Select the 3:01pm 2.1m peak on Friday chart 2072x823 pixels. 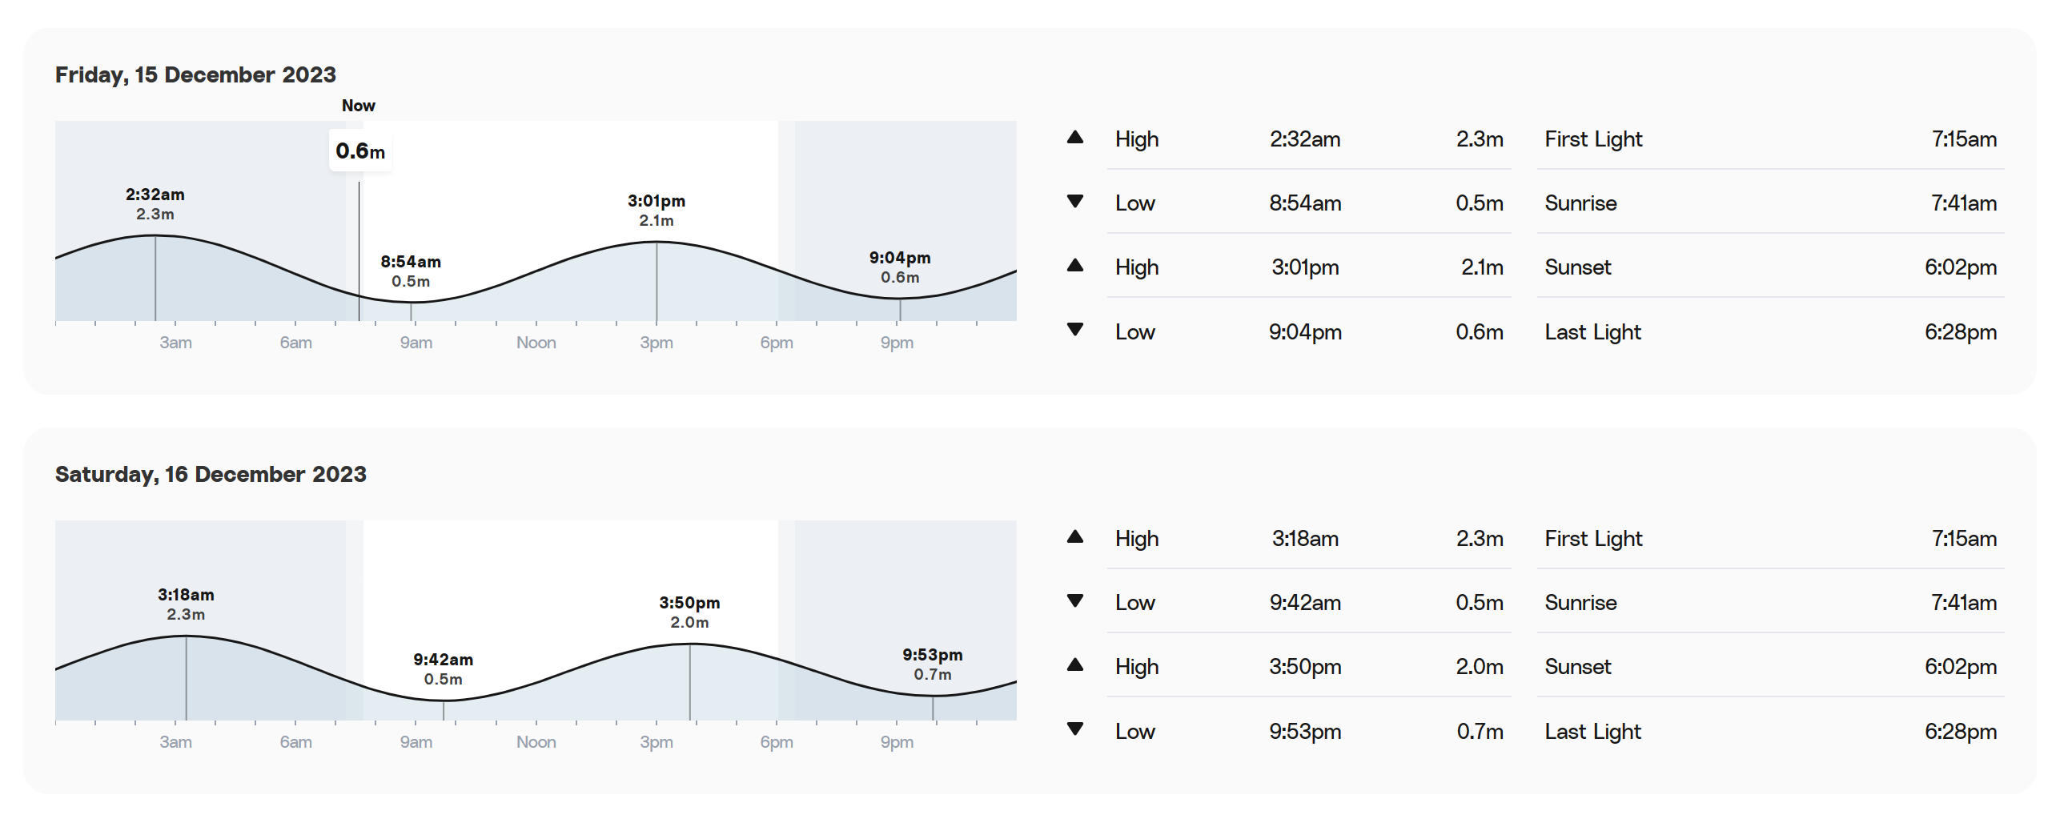(x=657, y=210)
